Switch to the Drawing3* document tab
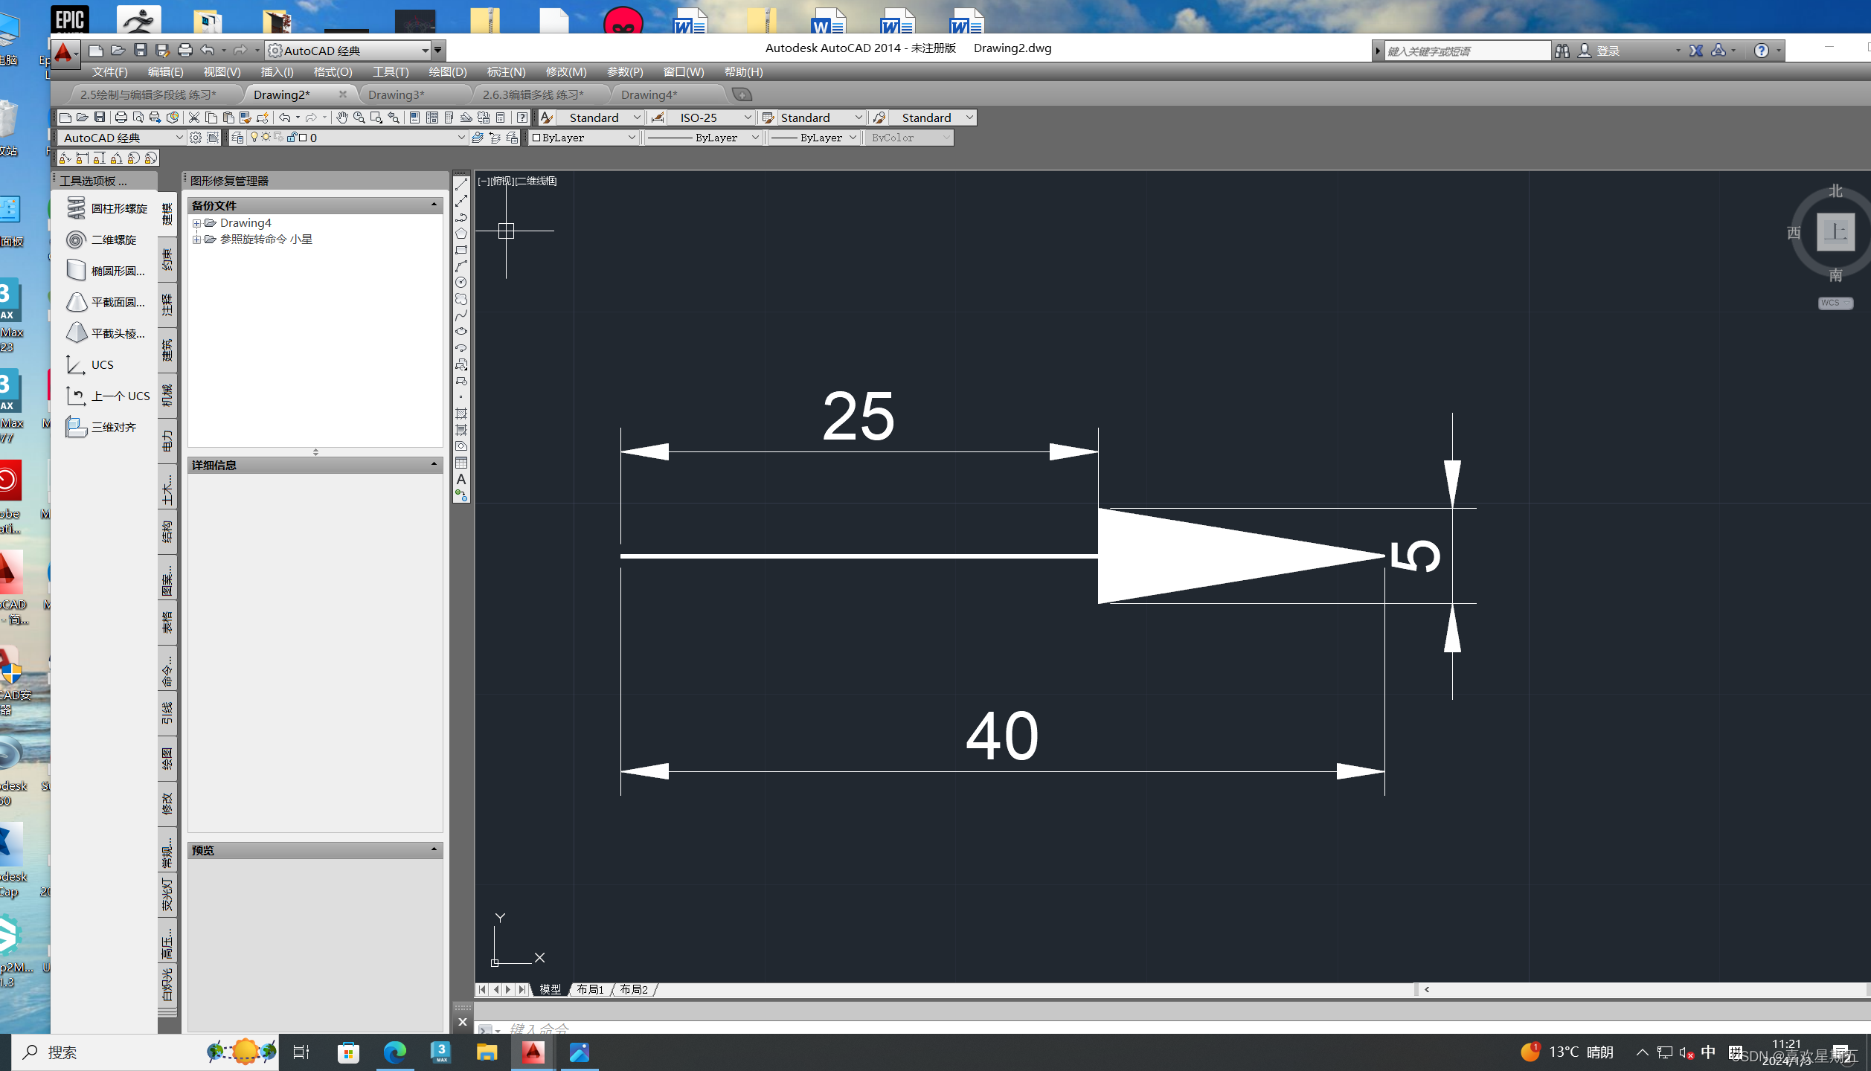The height and width of the screenshot is (1071, 1871). (x=396, y=94)
